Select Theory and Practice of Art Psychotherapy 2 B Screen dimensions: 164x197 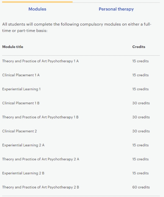click(x=41, y=187)
